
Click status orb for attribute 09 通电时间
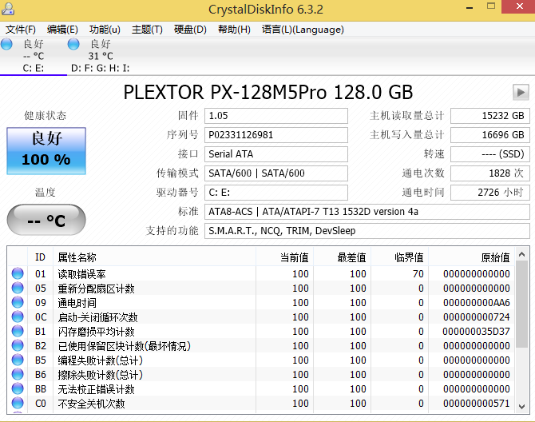18,302
